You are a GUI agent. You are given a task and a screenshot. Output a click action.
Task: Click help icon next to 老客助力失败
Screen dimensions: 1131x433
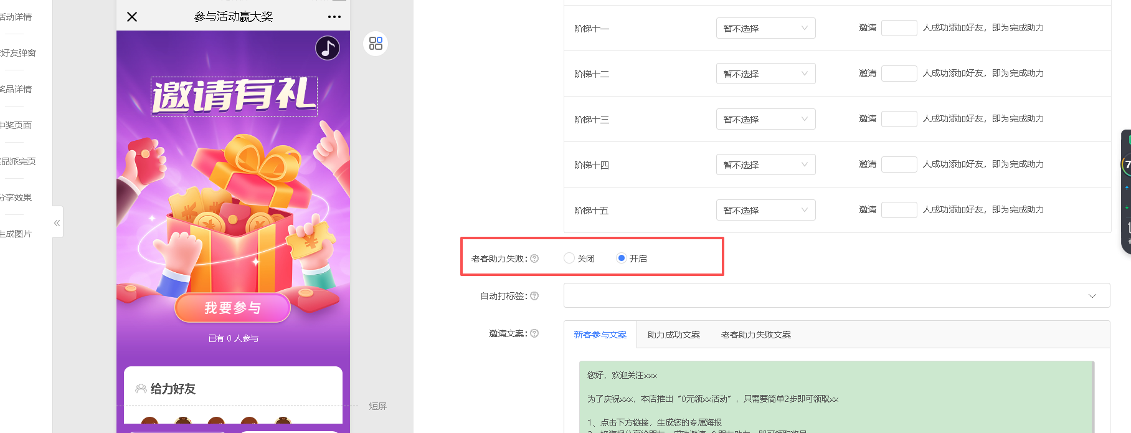coord(534,259)
